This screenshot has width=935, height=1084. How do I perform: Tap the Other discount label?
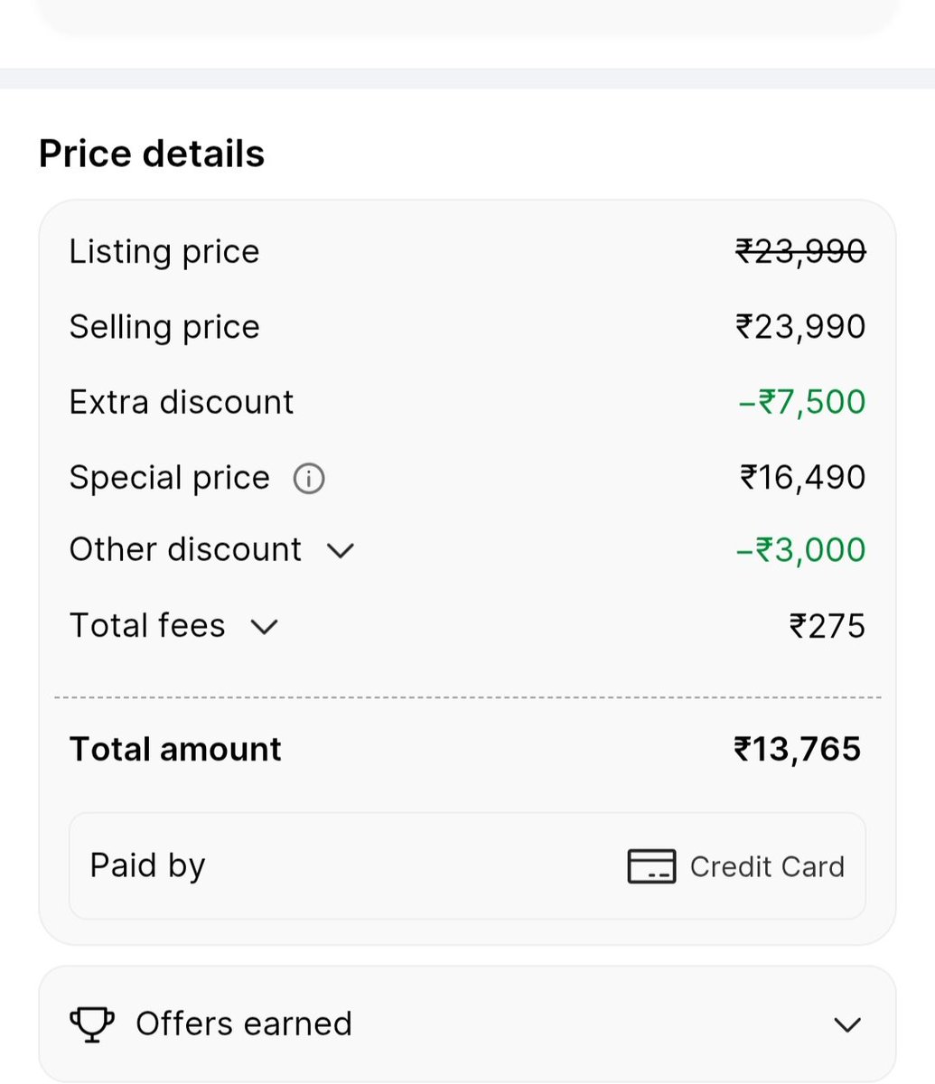tap(185, 549)
